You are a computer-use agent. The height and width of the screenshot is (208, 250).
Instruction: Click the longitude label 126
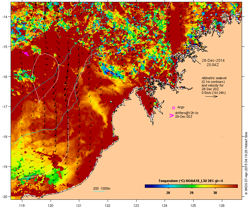pyautogui.click(x=222, y=206)
